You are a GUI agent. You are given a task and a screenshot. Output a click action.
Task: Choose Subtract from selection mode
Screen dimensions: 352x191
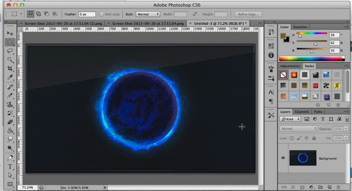tap(46, 14)
